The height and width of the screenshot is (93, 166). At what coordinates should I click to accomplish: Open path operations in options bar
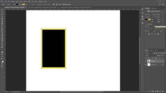pyautogui.click(x=54, y=4)
